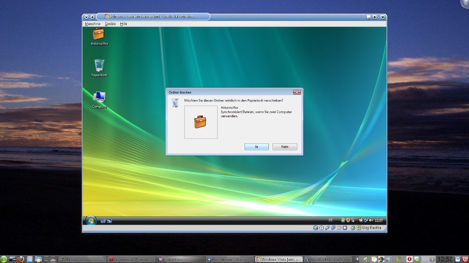Switch to Windows Vista VM taskbar entry

[279, 259]
